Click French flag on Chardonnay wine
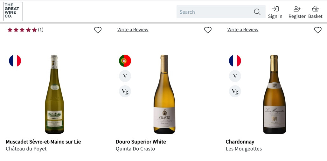327x161 pixels. pos(235,61)
